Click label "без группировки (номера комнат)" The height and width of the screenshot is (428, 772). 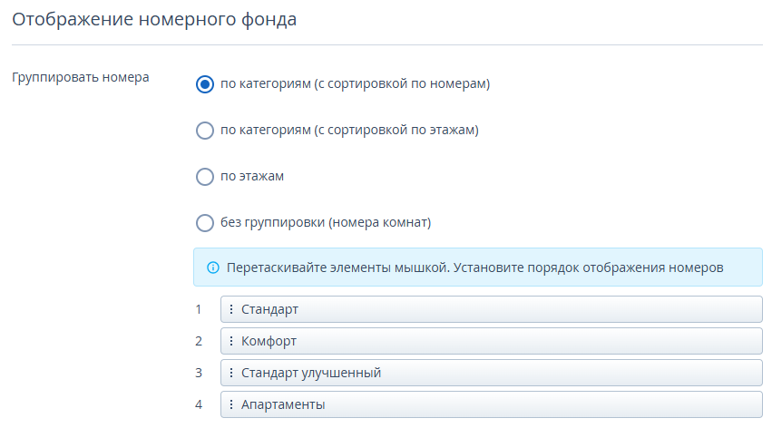[x=326, y=222]
